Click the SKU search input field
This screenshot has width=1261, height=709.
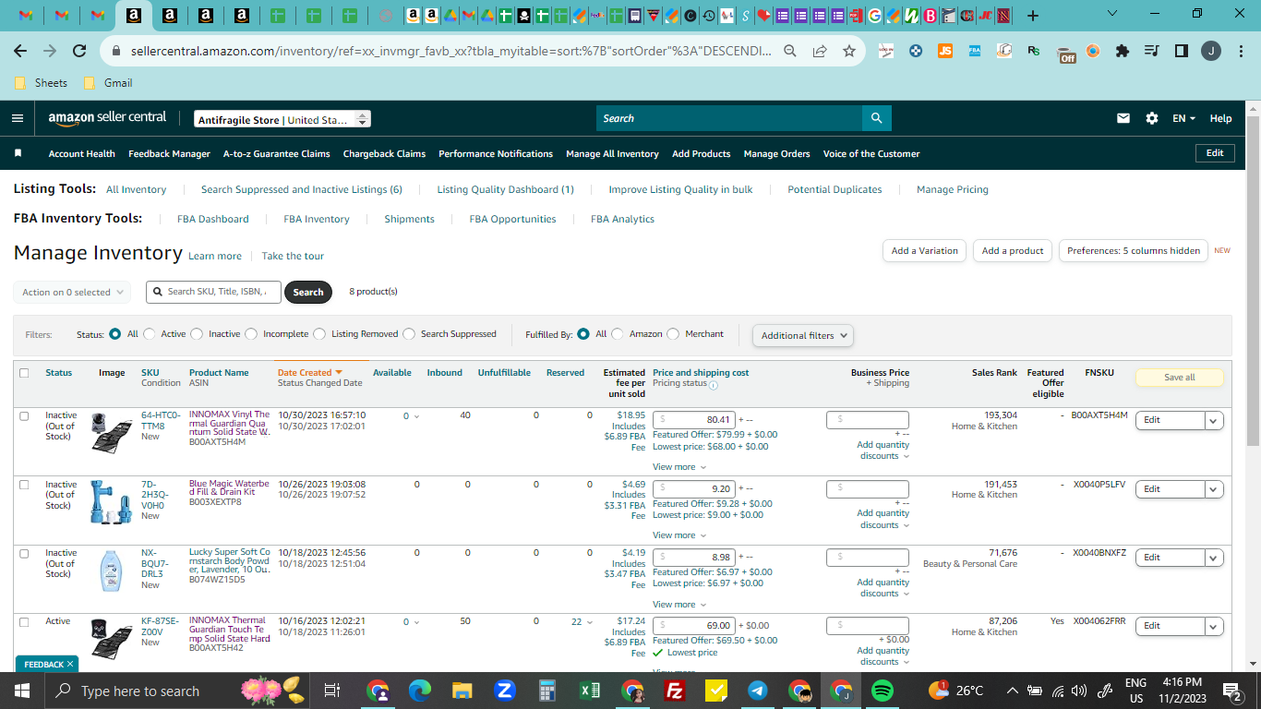coord(214,292)
